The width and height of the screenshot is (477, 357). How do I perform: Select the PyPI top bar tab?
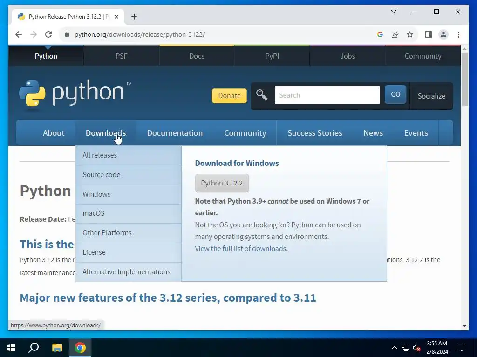coord(272,56)
